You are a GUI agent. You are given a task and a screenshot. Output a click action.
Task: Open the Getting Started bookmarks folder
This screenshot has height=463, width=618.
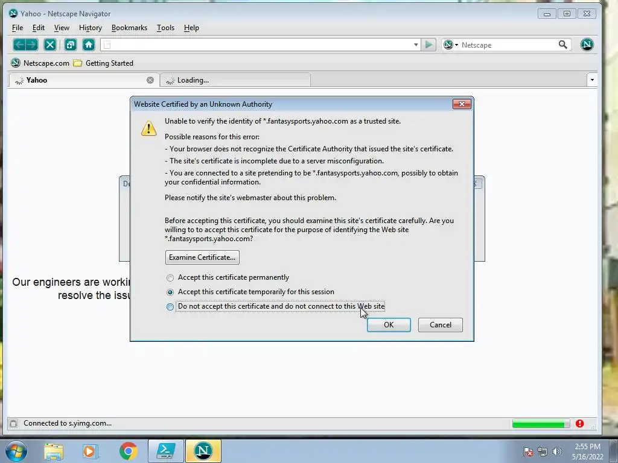(x=104, y=63)
